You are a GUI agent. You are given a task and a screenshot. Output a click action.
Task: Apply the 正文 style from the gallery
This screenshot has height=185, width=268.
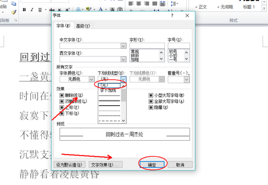click(201, 7)
